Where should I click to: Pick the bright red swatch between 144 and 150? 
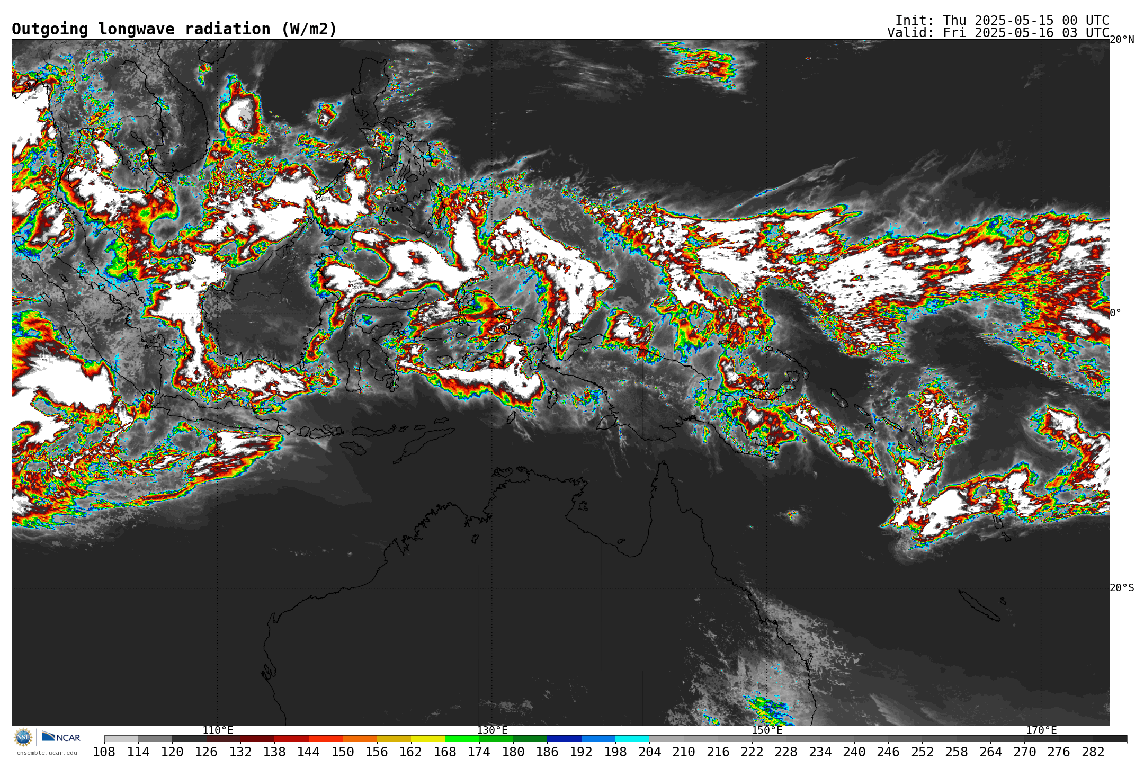[326, 738]
